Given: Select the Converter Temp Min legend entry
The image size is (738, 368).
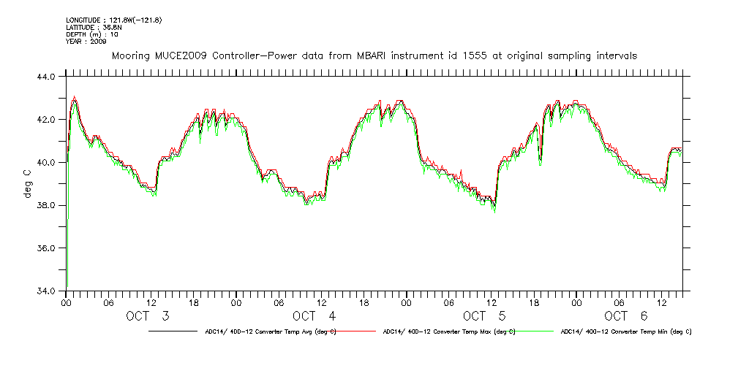Looking at the screenshot, I should coord(625,331).
